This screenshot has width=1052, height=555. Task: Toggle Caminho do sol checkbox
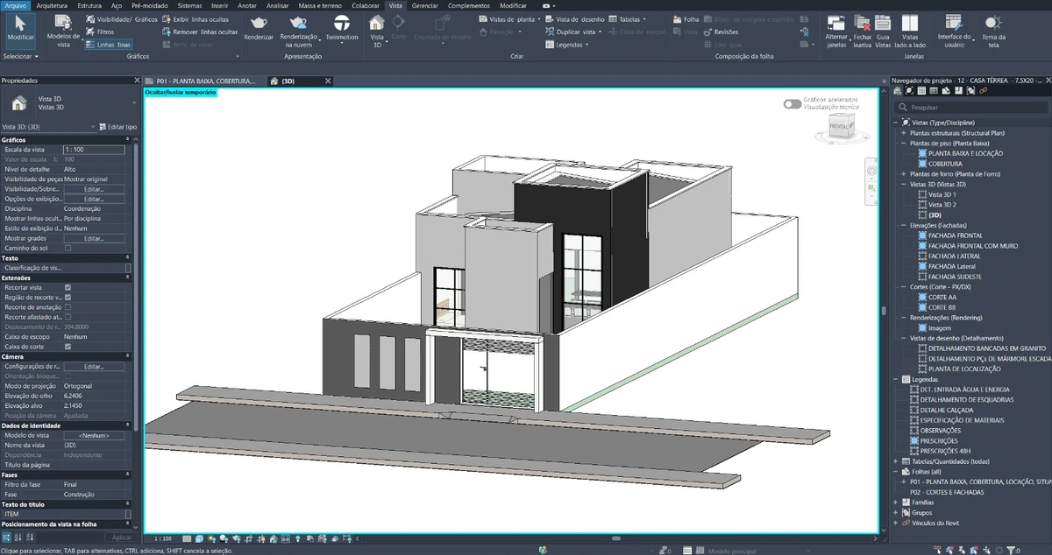tap(68, 248)
